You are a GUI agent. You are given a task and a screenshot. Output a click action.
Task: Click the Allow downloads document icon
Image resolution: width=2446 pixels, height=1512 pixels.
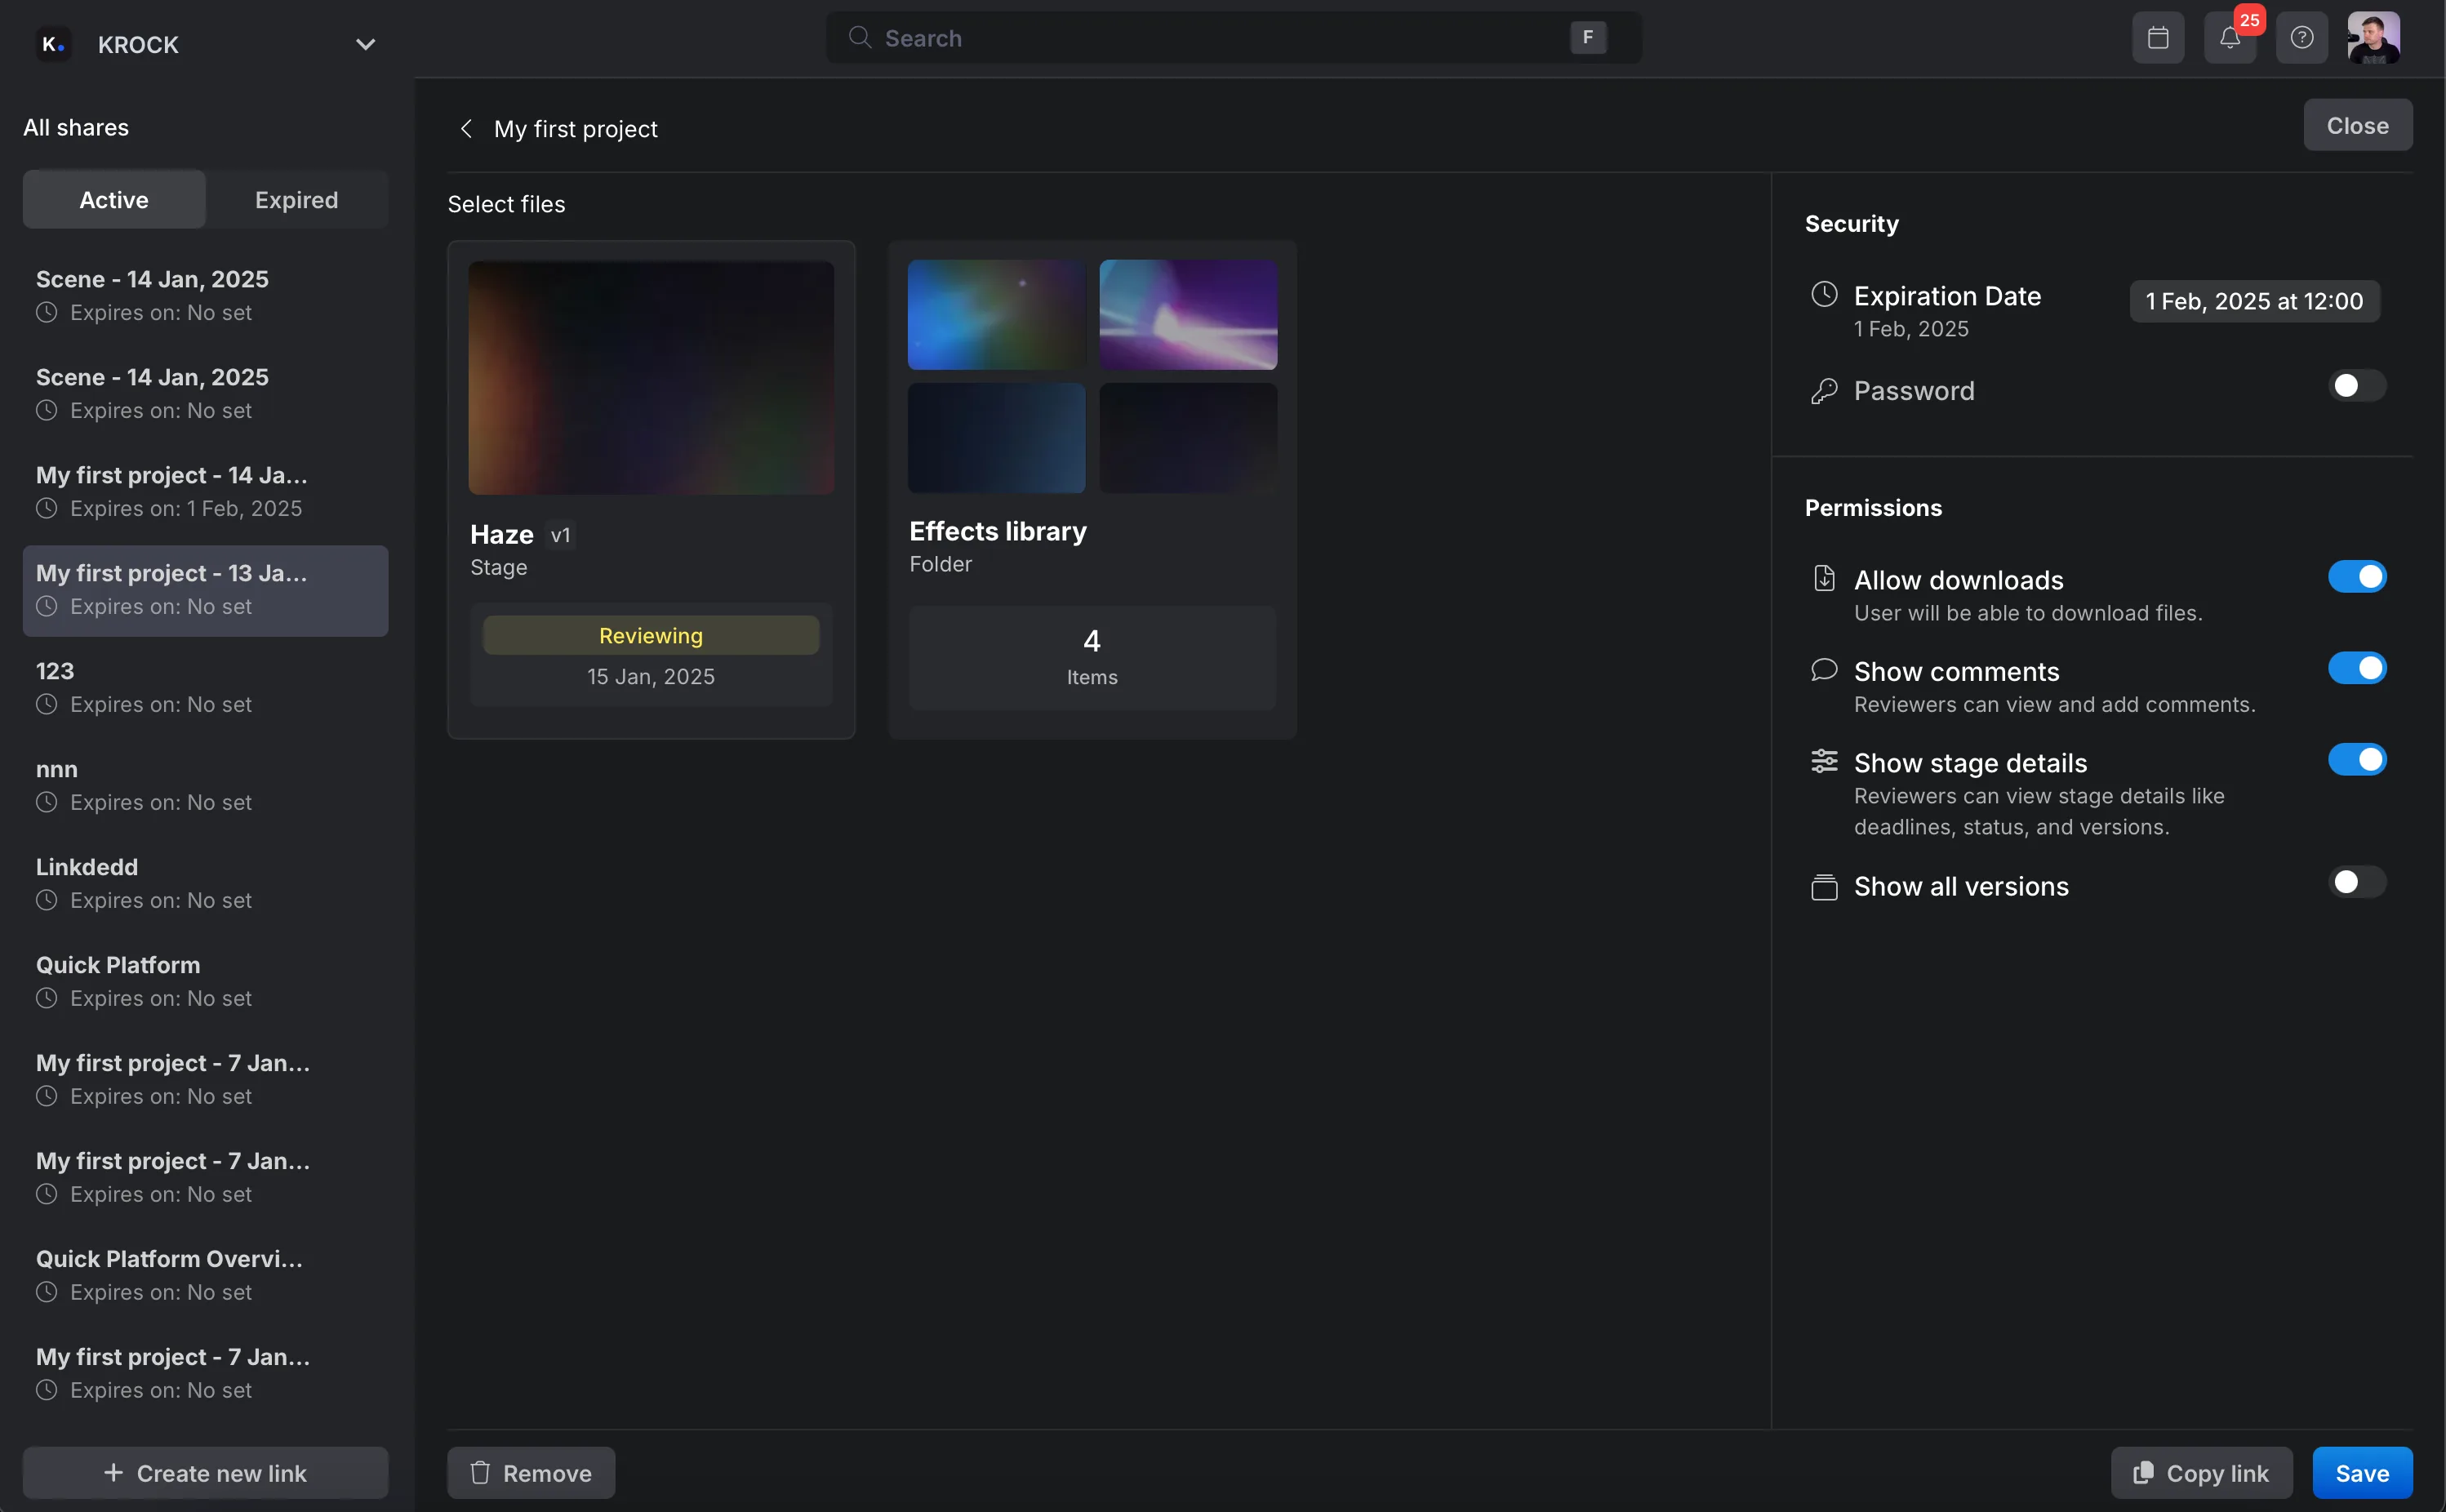click(1824, 577)
